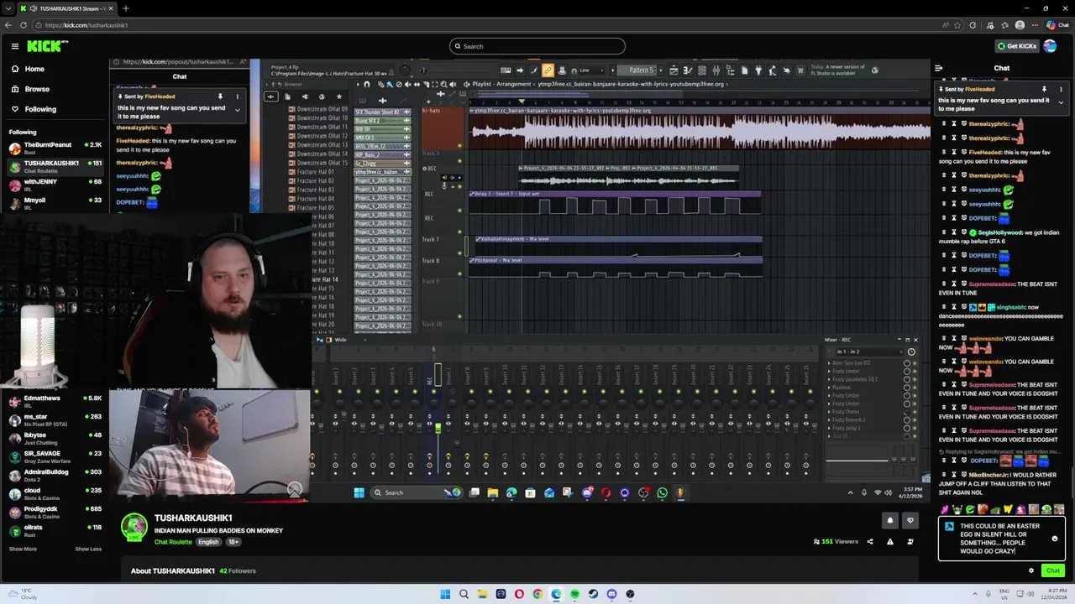This screenshot has width=1075, height=604.
Task: Unpin the FiveHeaded pinned message
Action: [1045, 89]
